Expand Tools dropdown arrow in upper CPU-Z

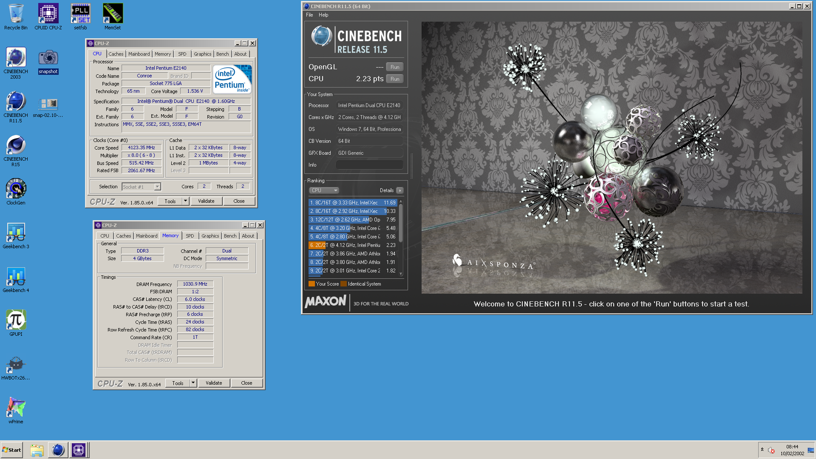pos(185,201)
